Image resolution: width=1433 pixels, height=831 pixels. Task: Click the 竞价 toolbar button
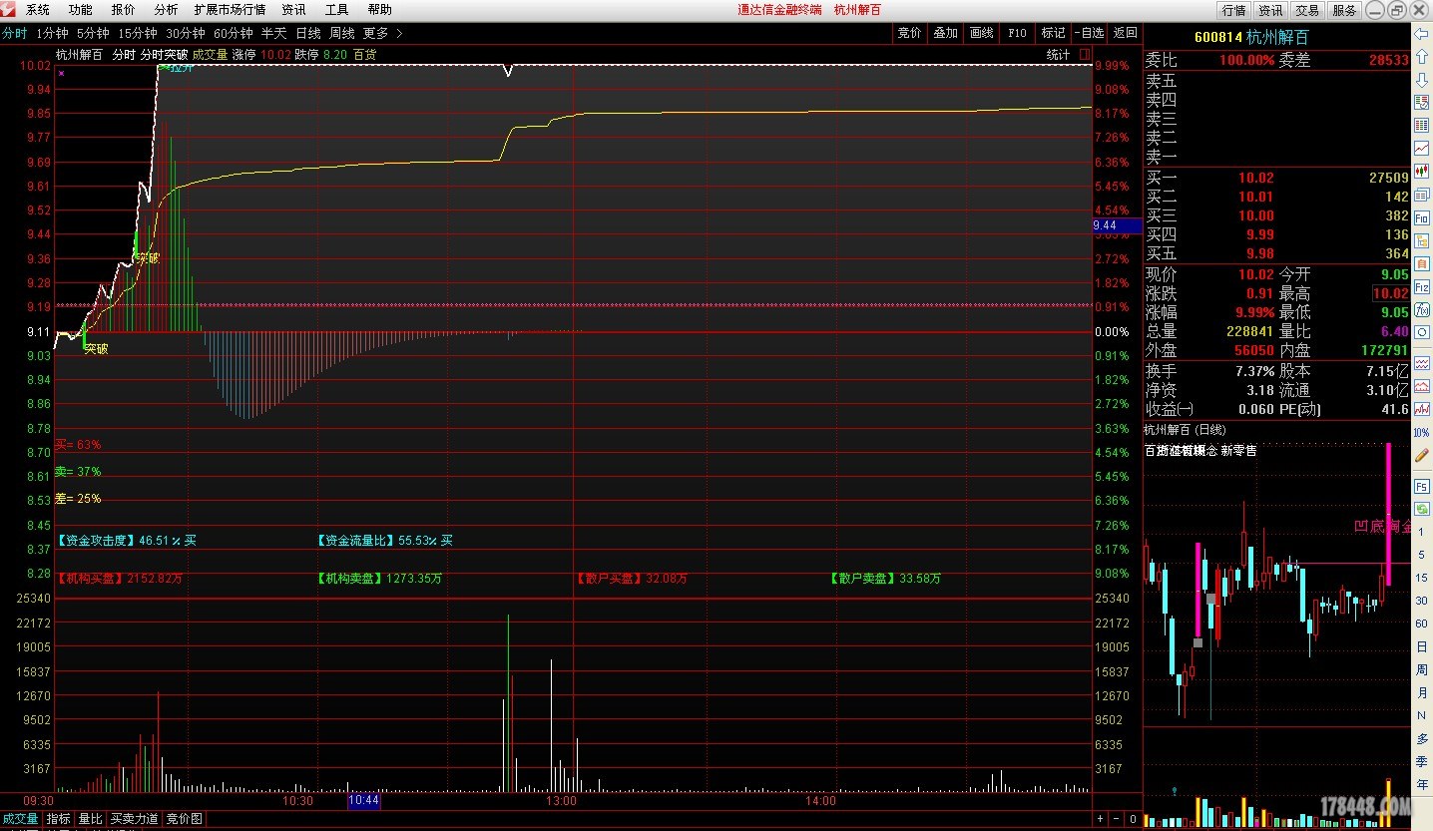tap(909, 33)
